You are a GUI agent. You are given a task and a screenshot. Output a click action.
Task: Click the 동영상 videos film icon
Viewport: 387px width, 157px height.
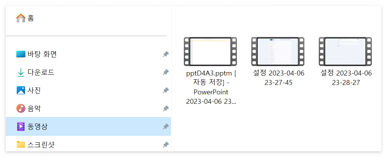(21, 126)
